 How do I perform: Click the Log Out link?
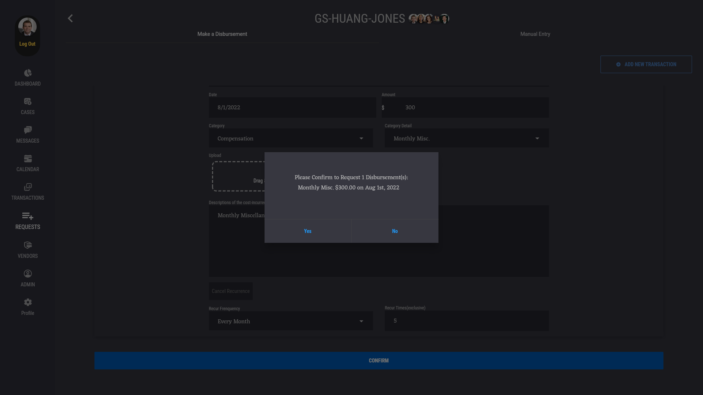[27, 44]
